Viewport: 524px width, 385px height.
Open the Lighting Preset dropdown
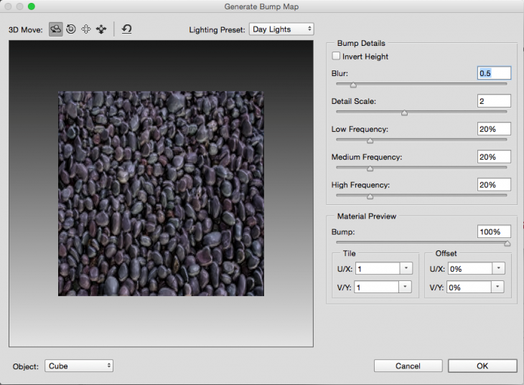coord(281,29)
